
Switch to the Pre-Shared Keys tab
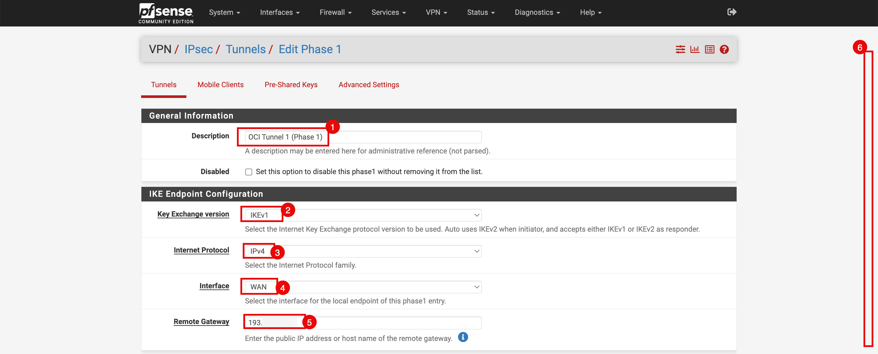tap(291, 85)
